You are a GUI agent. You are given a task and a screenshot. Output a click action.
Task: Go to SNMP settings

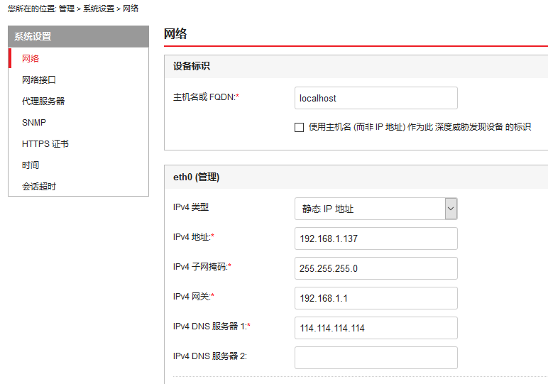[x=34, y=122]
